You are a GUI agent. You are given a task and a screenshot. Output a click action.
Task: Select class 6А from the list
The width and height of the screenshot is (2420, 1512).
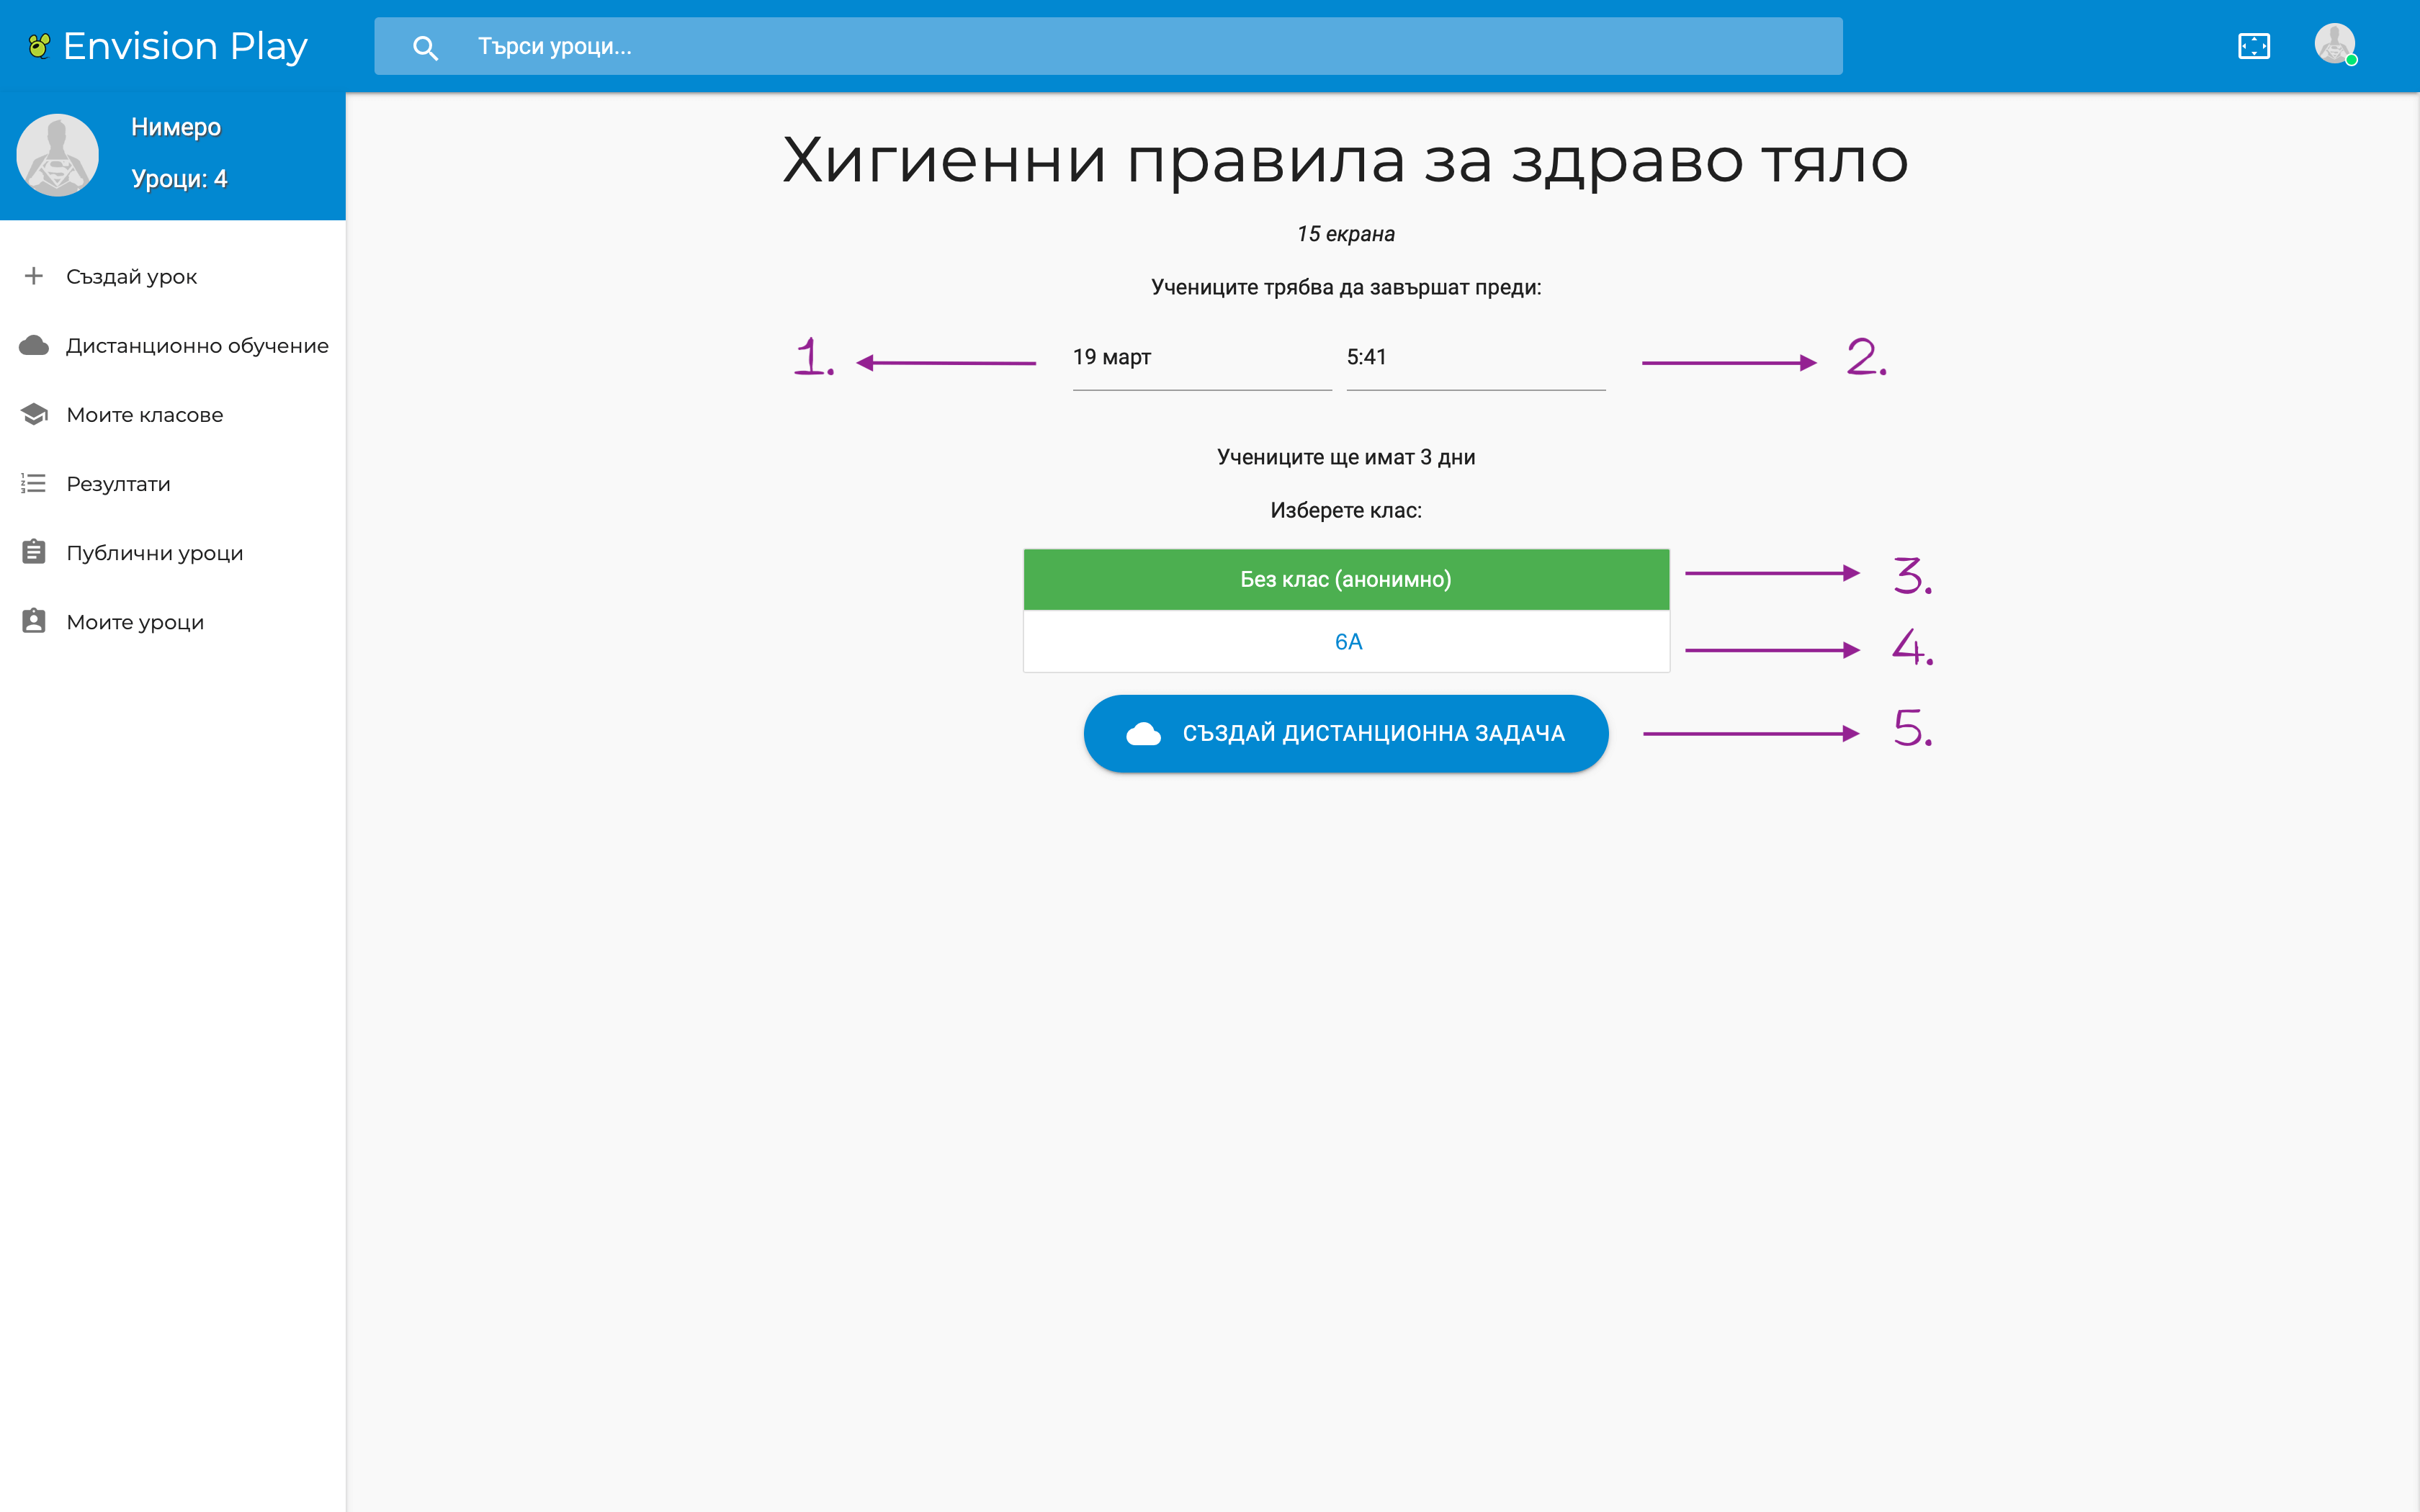[x=1346, y=642]
